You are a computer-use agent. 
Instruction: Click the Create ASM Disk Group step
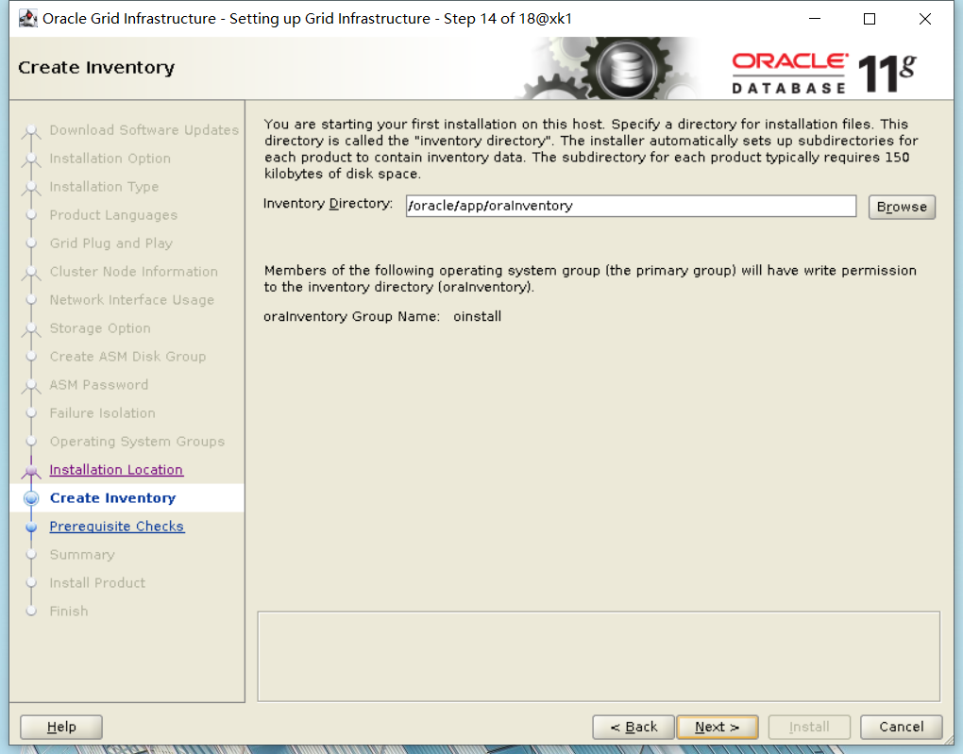(127, 356)
